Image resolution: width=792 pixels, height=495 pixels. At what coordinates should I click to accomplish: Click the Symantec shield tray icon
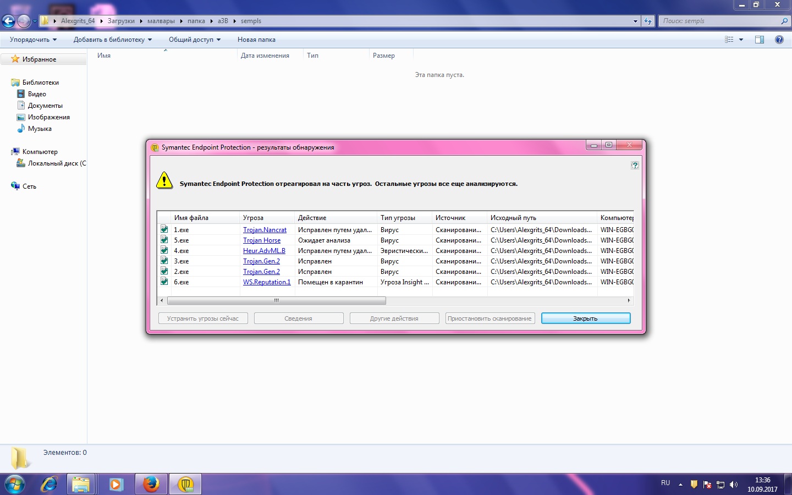[694, 484]
